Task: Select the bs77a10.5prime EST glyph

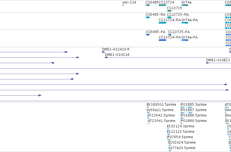Action: tap(170, 151)
